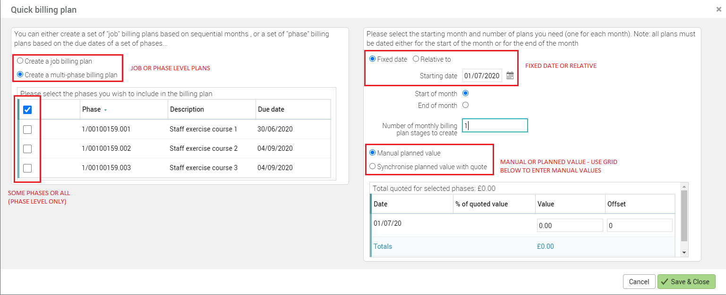This screenshot has width=726, height=295.
Task: Check the box for phase 1/00100159.002
Action: tap(27, 149)
